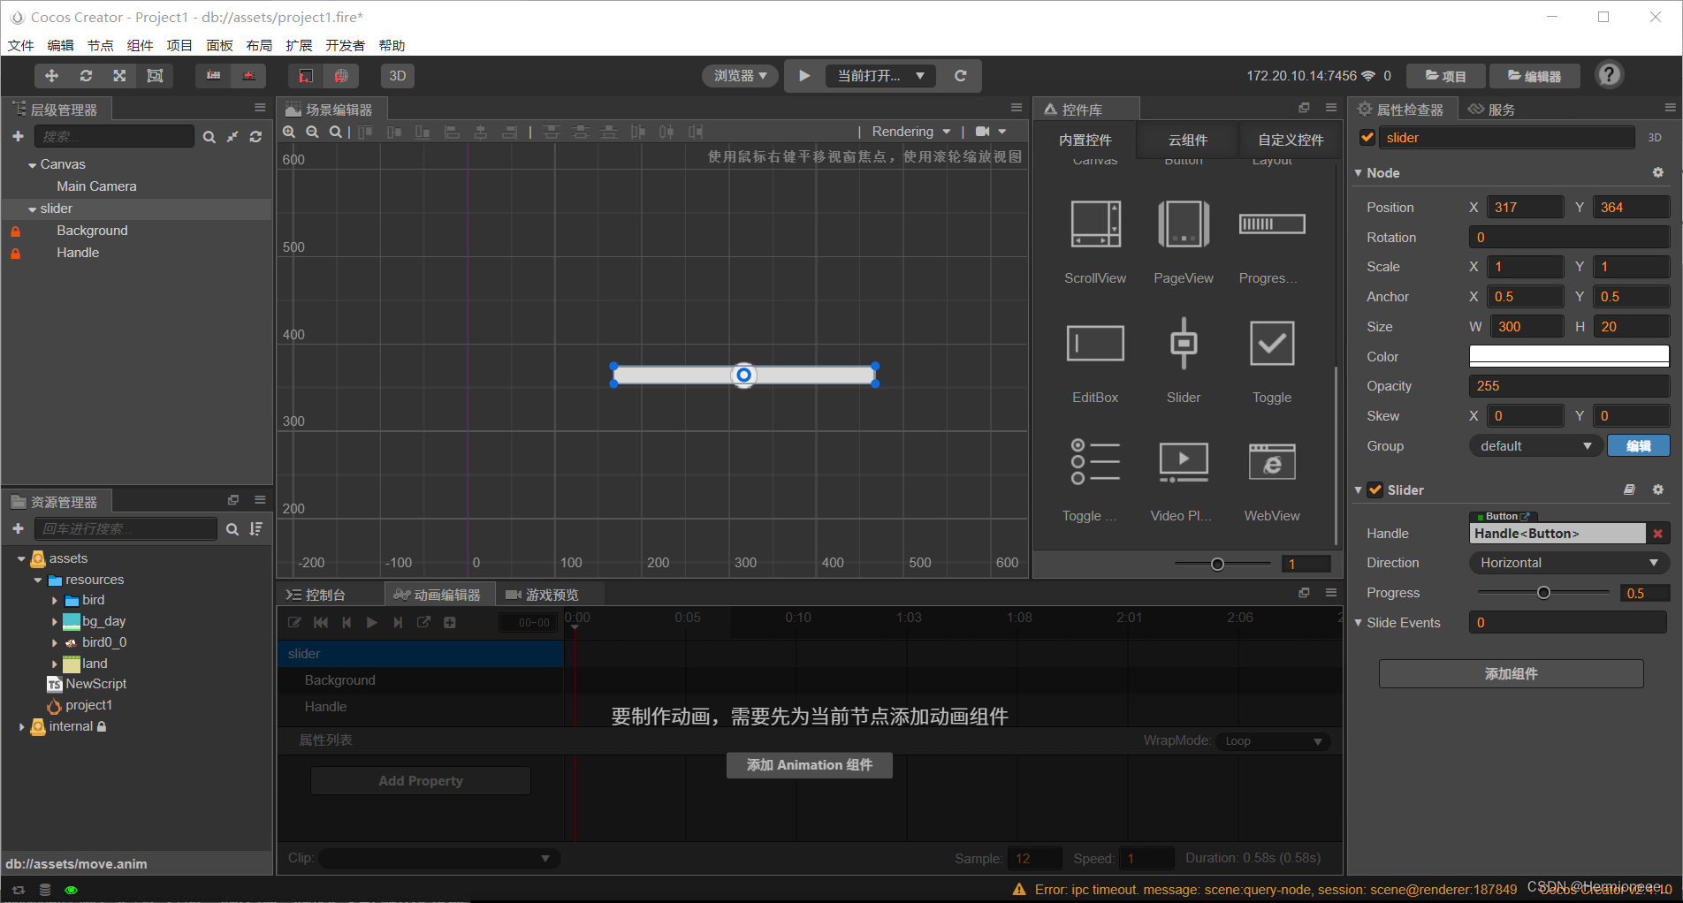
Task: Pick the PageView control
Action: click(x=1184, y=242)
